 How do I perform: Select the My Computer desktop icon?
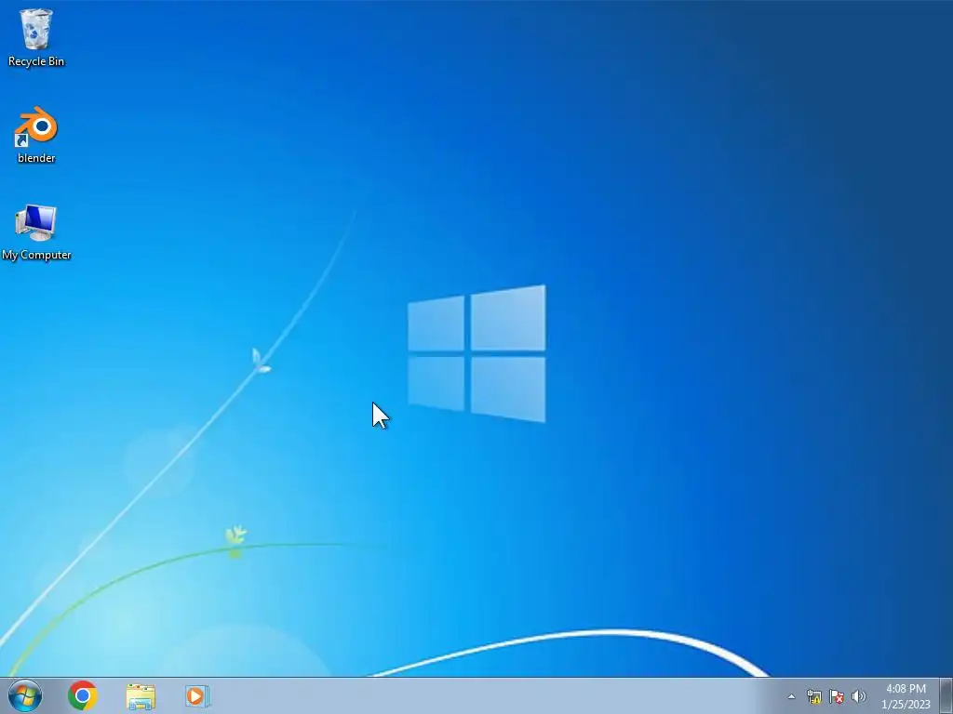click(x=36, y=223)
